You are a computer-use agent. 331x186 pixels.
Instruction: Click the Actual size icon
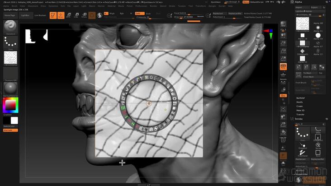point(283,51)
